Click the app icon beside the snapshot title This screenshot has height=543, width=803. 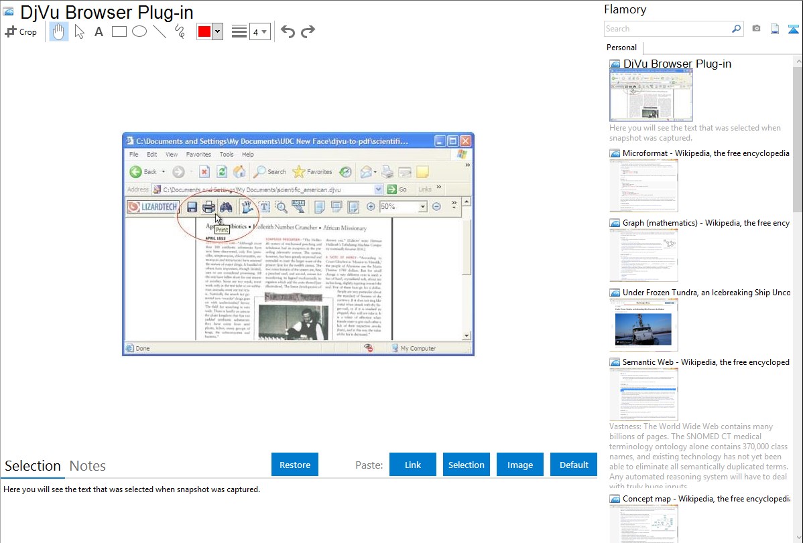(8, 12)
